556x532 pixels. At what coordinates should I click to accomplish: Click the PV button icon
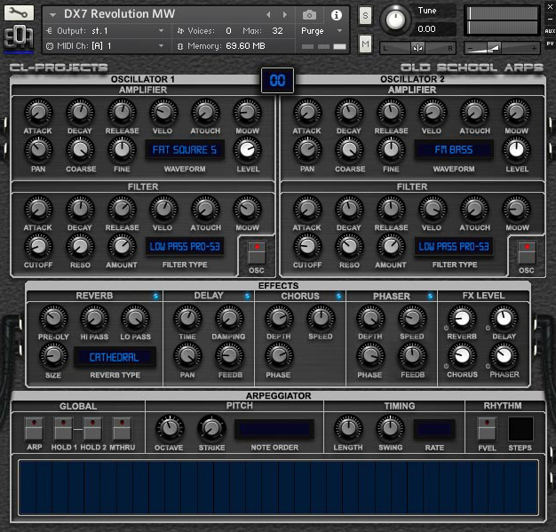tap(550, 44)
